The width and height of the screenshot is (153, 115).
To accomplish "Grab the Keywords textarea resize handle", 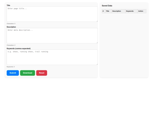I will tap(97, 64).
